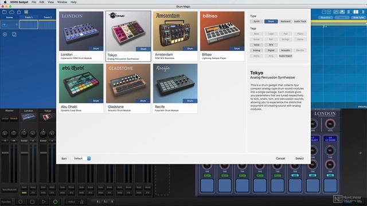
Task: Click the metronome icon in transport
Action: (81, 201)
